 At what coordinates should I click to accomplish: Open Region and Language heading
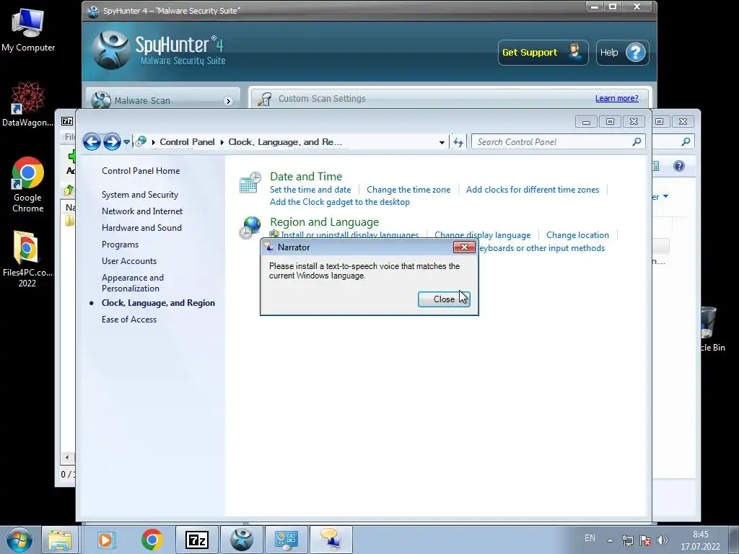[324, 222]
